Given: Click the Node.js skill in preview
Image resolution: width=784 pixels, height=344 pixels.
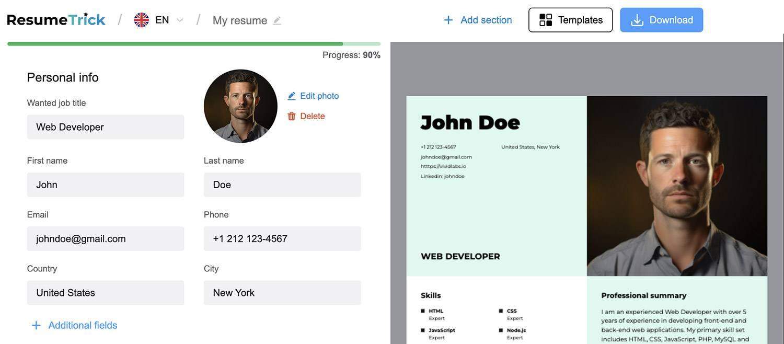Looking at the screenshot, I should click(516, 330).
